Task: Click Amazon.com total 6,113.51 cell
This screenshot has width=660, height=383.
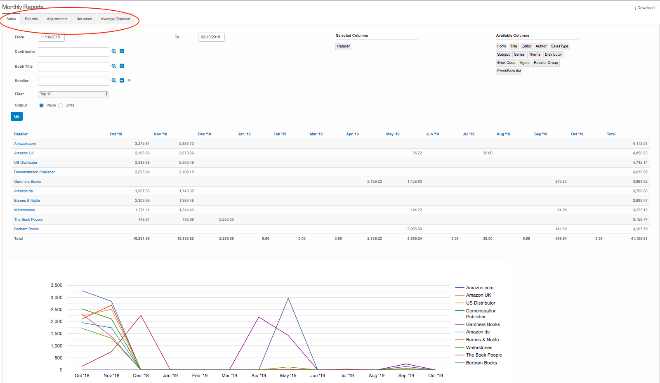Action: [640, 144]
